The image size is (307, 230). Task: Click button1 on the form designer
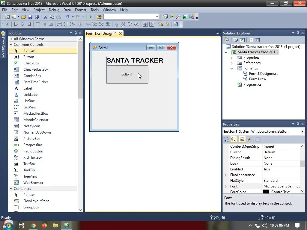pos(127,74)
